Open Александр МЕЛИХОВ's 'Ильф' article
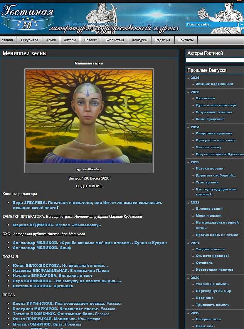Screen dimensions: 244x329 pos(42,248)
